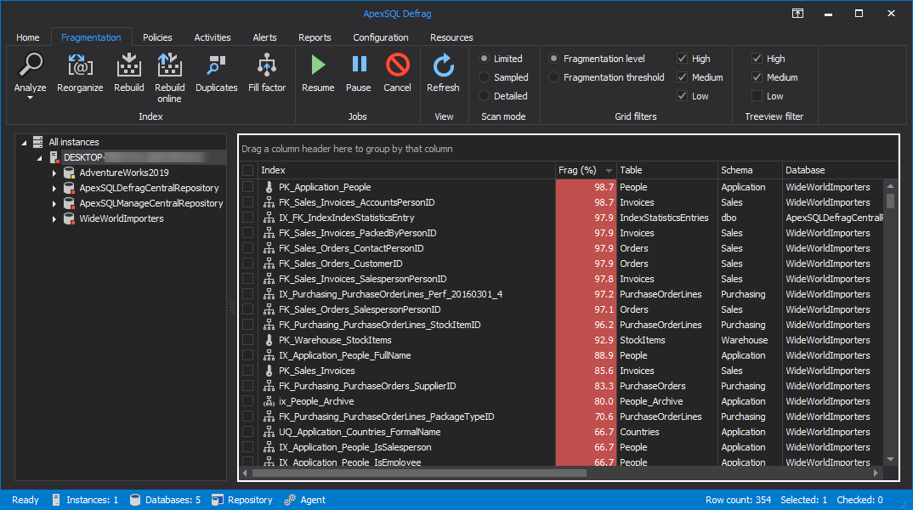This screenshot has height=510, width=913.
Task: Choose the Fragmentation threshold grid filter
Action: [553, 76]
